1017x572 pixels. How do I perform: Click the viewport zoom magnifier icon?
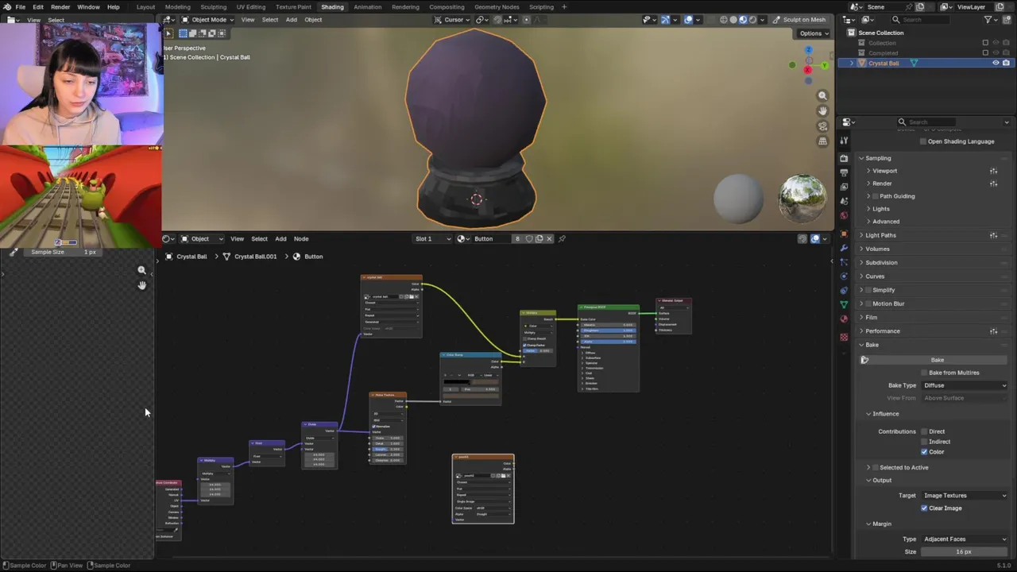click(x=823, y=95)
